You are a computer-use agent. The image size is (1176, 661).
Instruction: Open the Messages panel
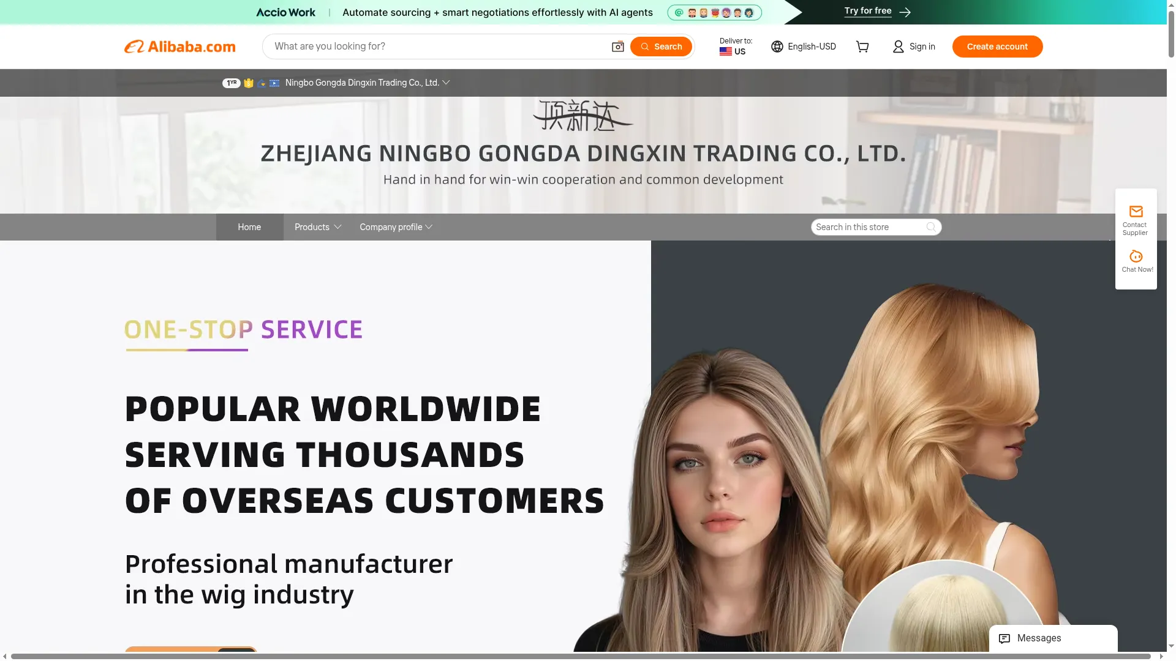[1053, 638]
